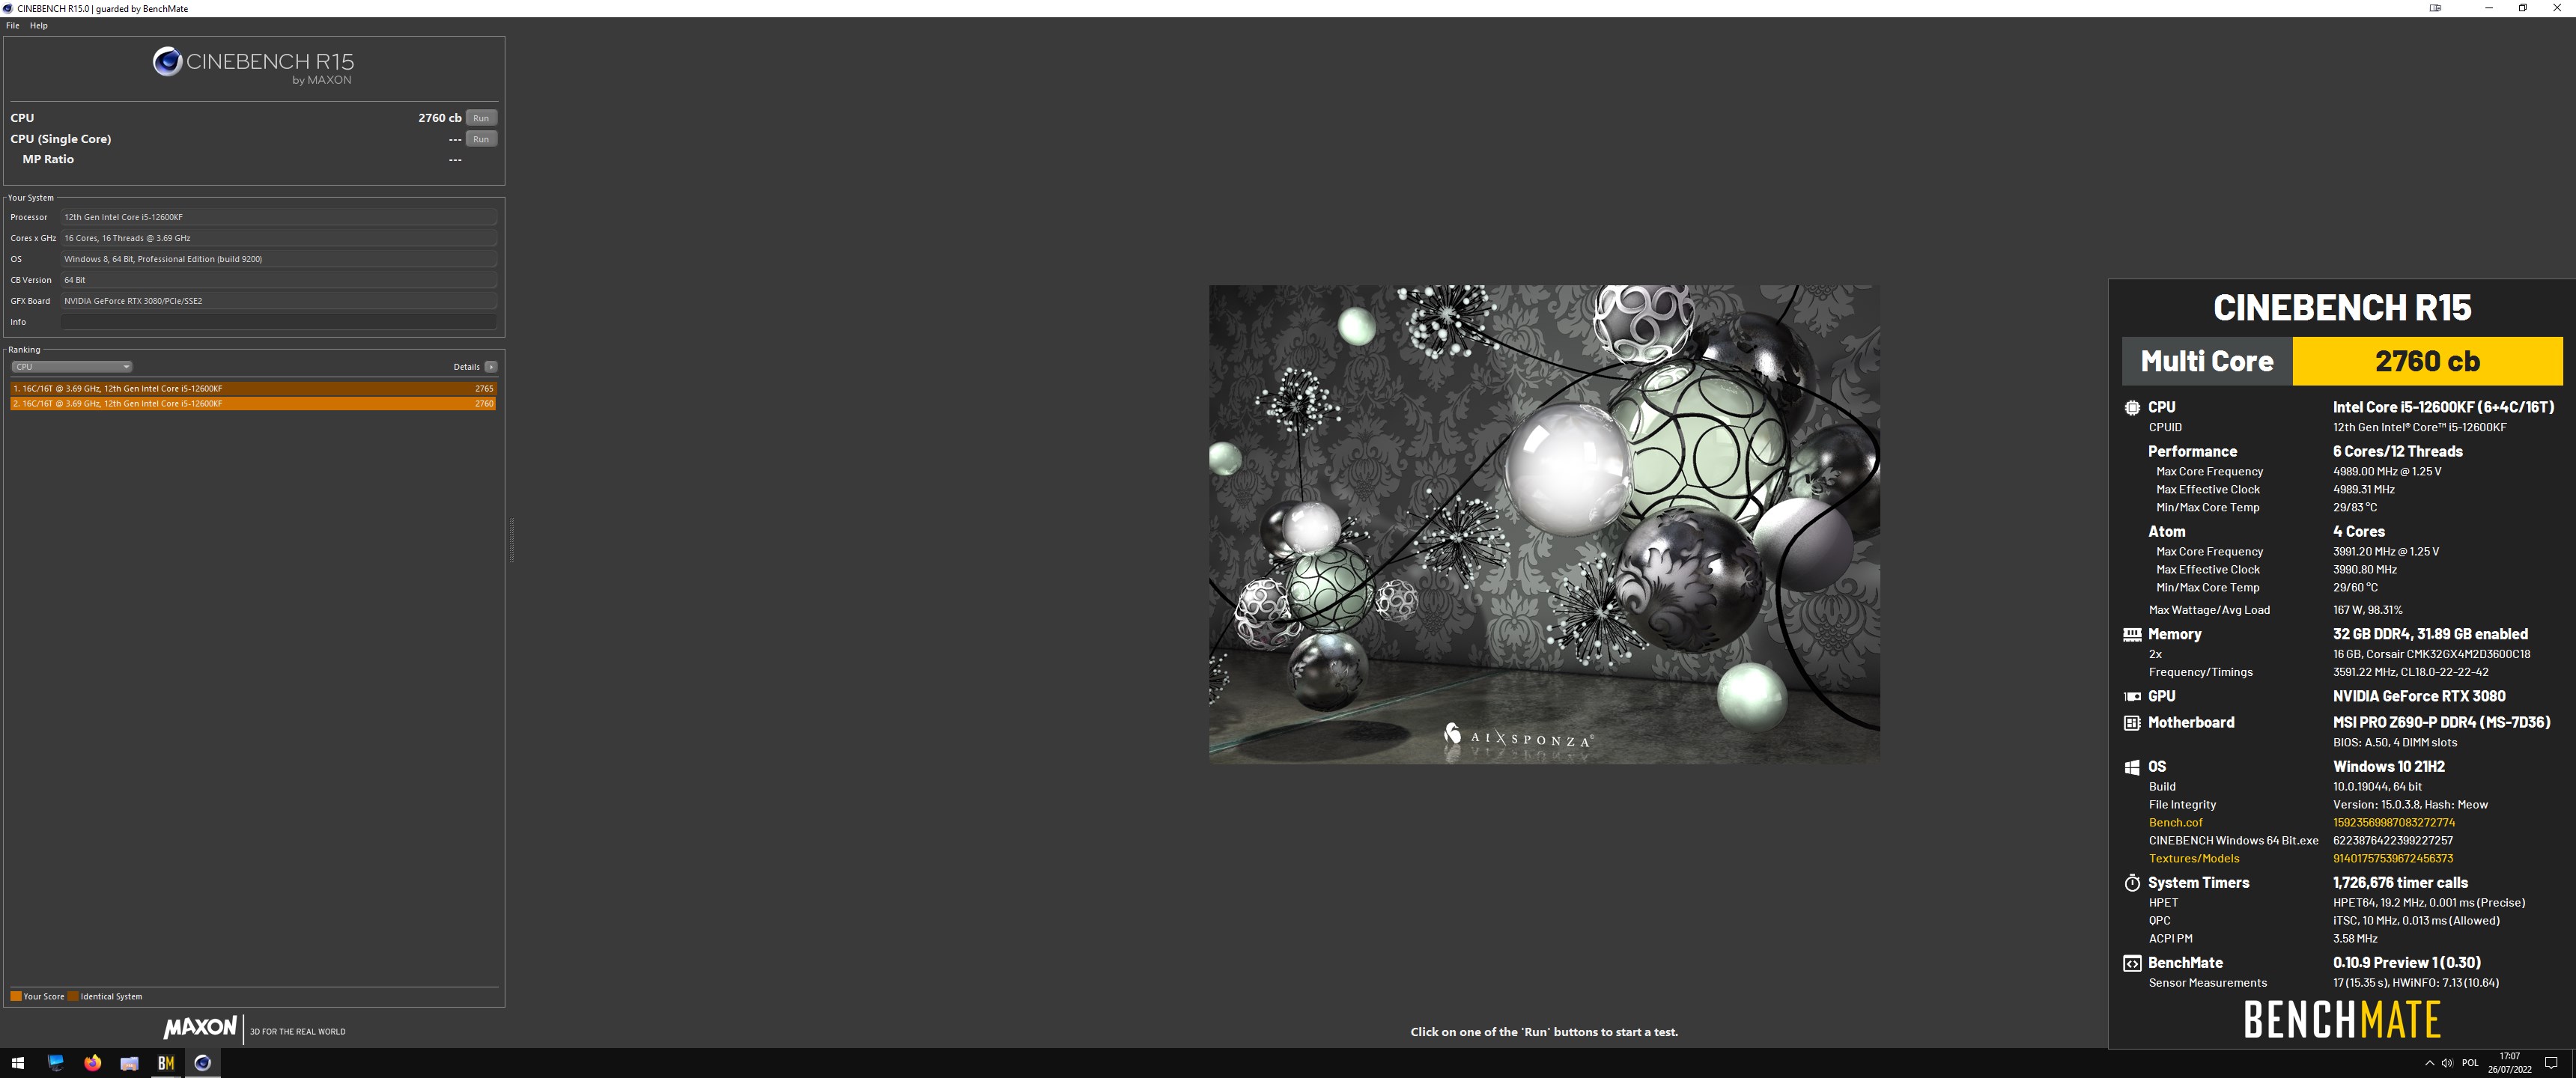The height and width of the screenshot is (1078, 2576).
Task: Run the multi-core CPU benchmark
Action: coord(481,118)
